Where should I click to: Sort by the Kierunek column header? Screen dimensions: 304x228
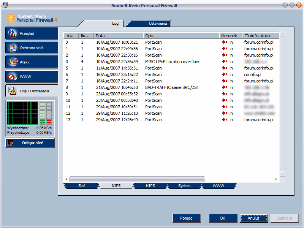(231, 36)
